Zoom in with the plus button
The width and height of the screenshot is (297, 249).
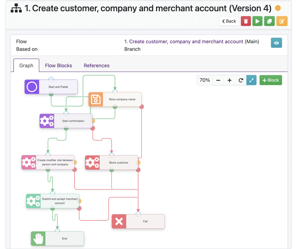coord(229,80)
